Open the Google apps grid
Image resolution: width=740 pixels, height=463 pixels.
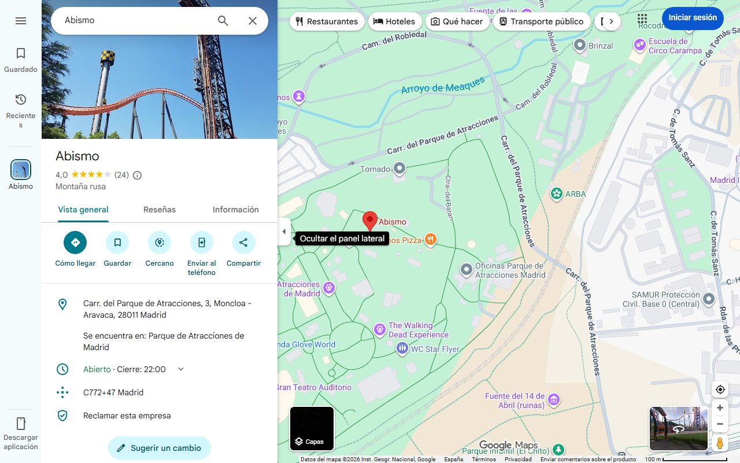(x=642, y=20)
